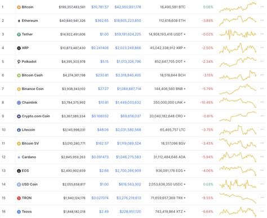Image resolution: width=267 pixels, height=218 pixels.
Task: Open the more options menu for Chainlink
Action: tap(262, 102)
